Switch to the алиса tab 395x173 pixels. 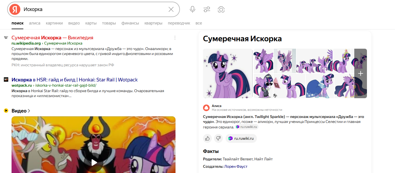pyautogui.click(x=35, y=23)
